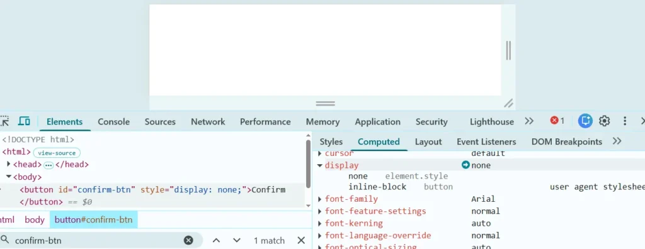The width and height of the screenshot is (645, 249).
Task: Click the '1 match' search result text
Action: 269,241
